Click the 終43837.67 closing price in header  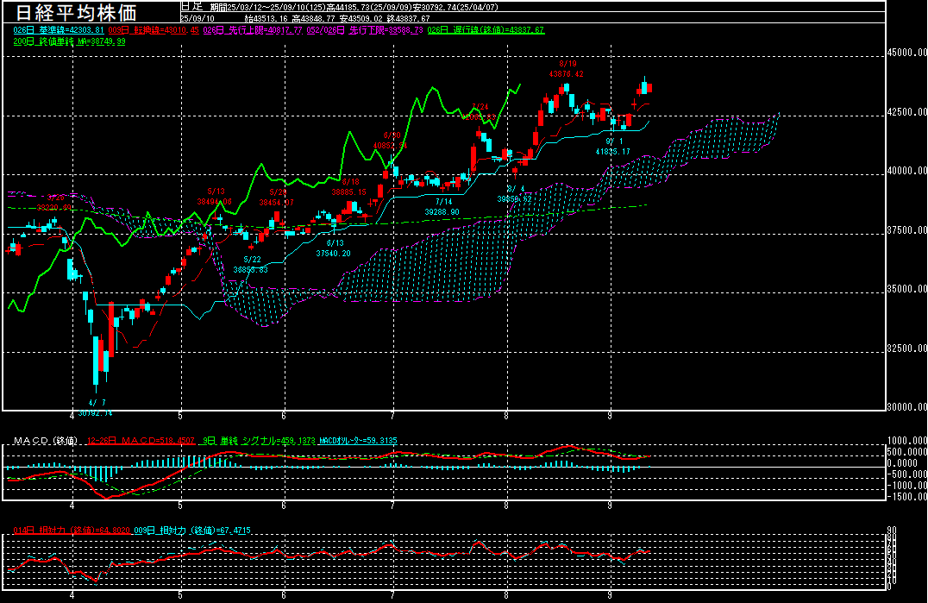[408, 18]
